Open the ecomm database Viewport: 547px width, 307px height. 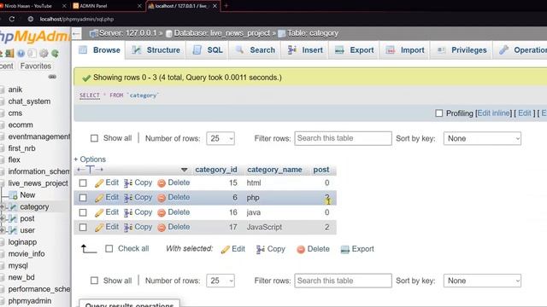21,125
